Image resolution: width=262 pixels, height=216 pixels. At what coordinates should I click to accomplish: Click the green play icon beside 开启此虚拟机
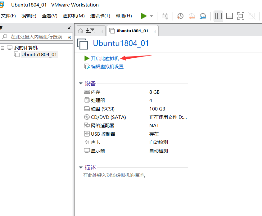coord(87,58)
